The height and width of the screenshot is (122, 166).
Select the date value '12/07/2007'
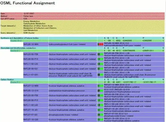29,13
